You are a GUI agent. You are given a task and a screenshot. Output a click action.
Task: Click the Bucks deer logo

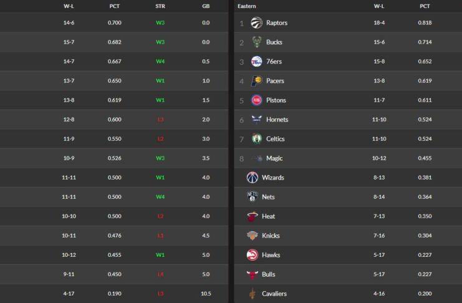pos(256,42)
